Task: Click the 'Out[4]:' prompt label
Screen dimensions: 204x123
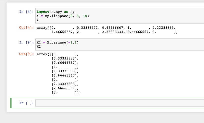Action: (27, 27)
